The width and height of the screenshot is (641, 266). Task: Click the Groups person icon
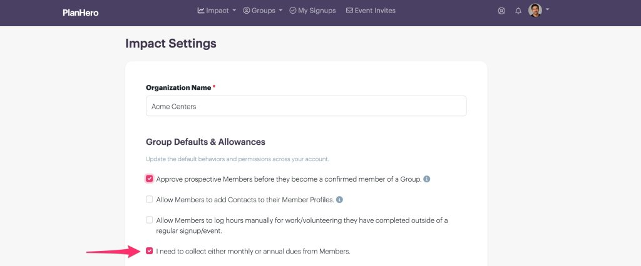tap(247, 10)
